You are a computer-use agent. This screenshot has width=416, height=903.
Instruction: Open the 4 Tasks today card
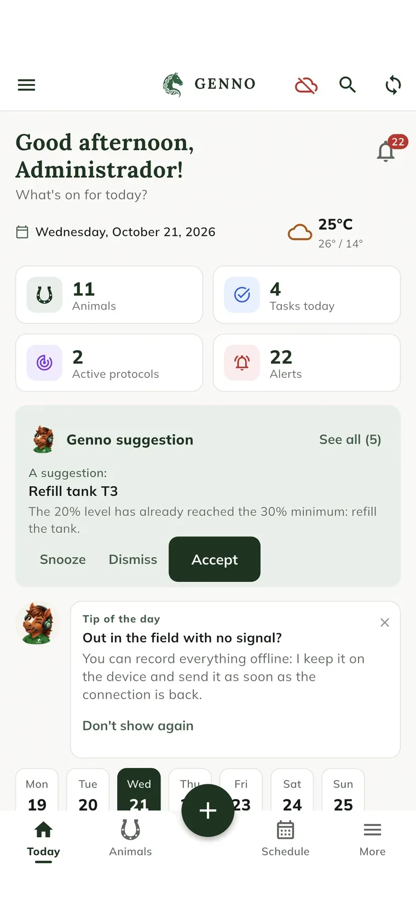[x=307, y=295]
